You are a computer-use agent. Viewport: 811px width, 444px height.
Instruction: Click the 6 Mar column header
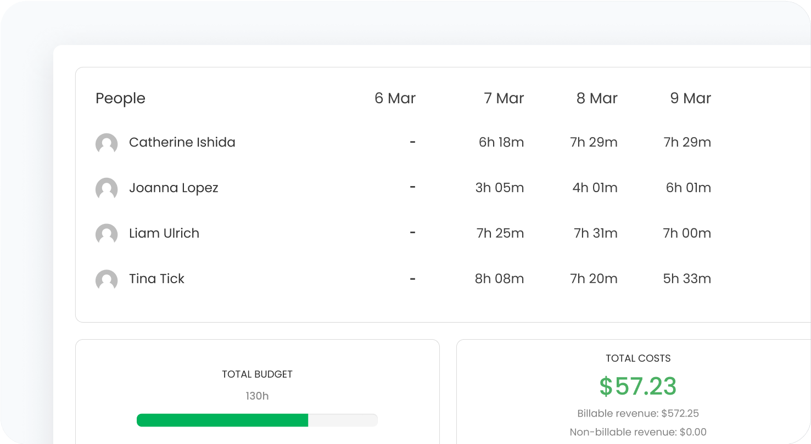click(395, 98)
